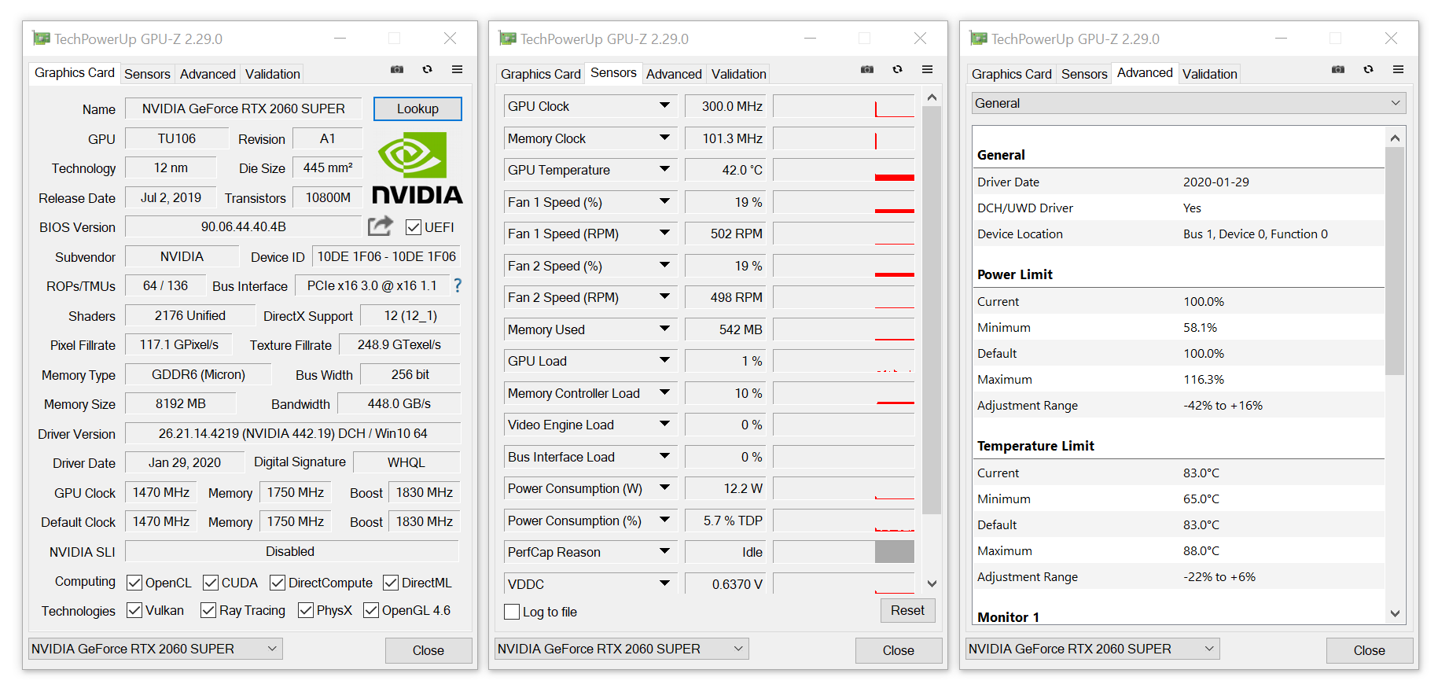This screenshot has width=1438, height=688.
Task: Toggle the DirectCompute checkbox
Action: (x=278, y=583)
